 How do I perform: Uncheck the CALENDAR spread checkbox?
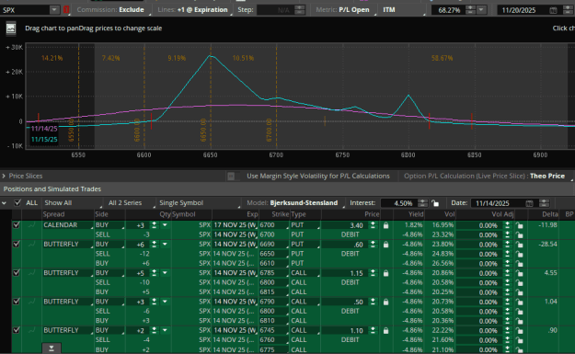tap(17, 225)
